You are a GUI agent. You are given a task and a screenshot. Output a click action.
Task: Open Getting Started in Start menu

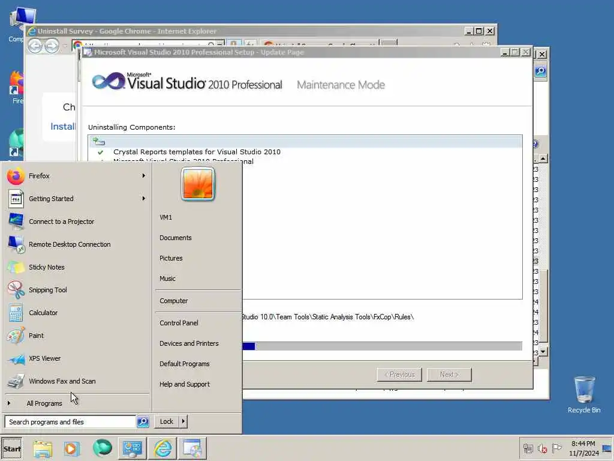(x=76, y=199)
